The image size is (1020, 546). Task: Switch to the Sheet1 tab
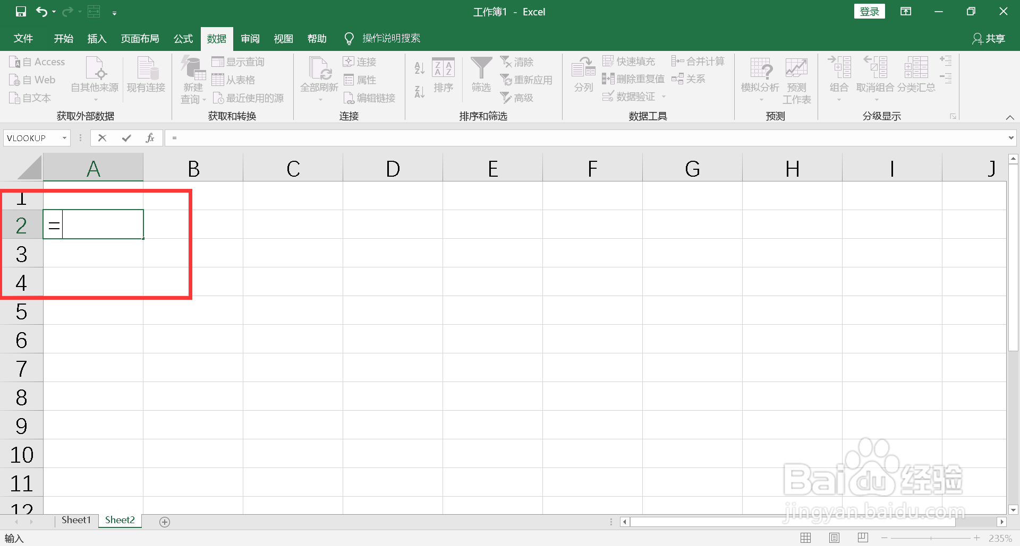(x=76, y=520)
